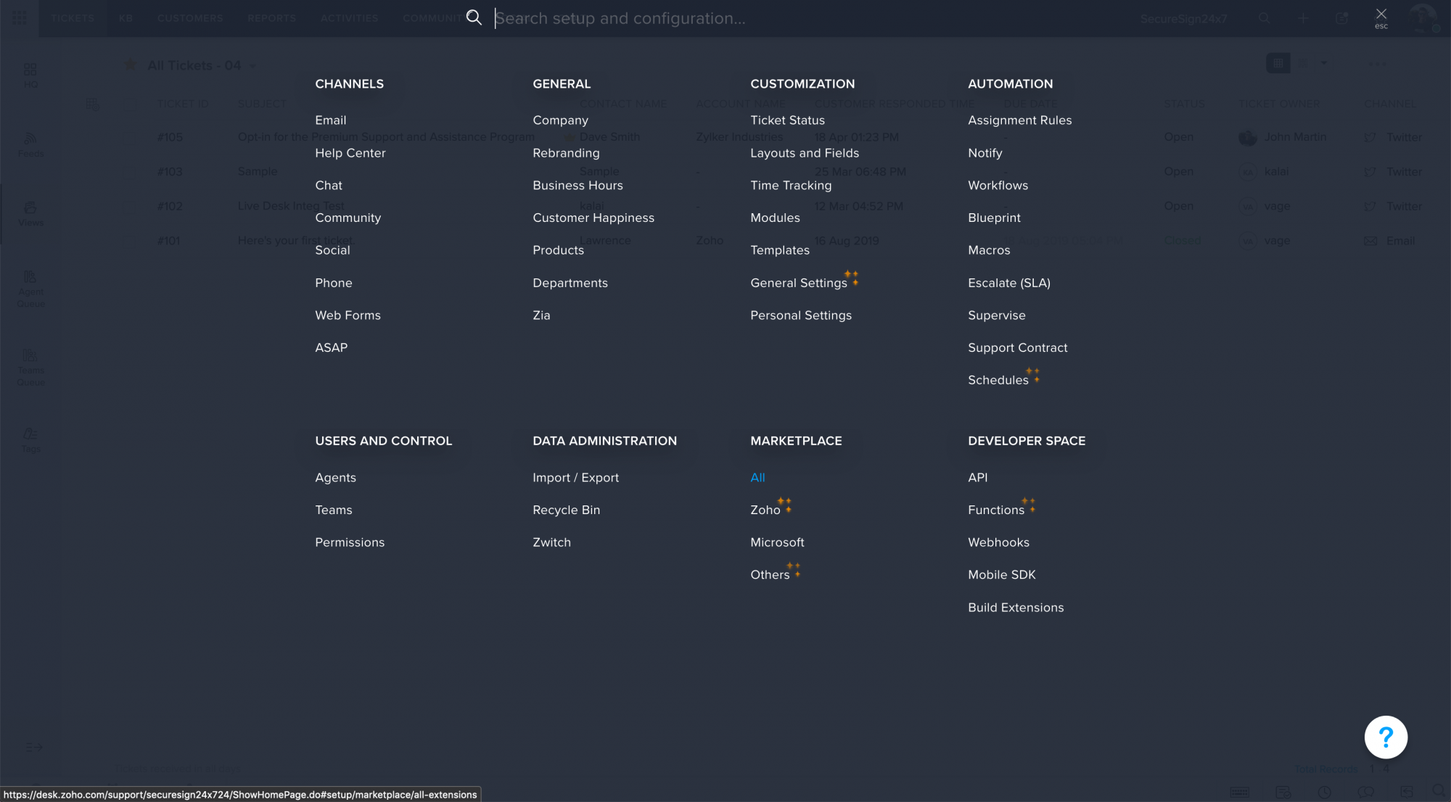The width and height of the screenshot is (1451, 802).
Task: Open Recycle Bin in Data Administration
Action: pyautogui.click(x=566, y=510)
